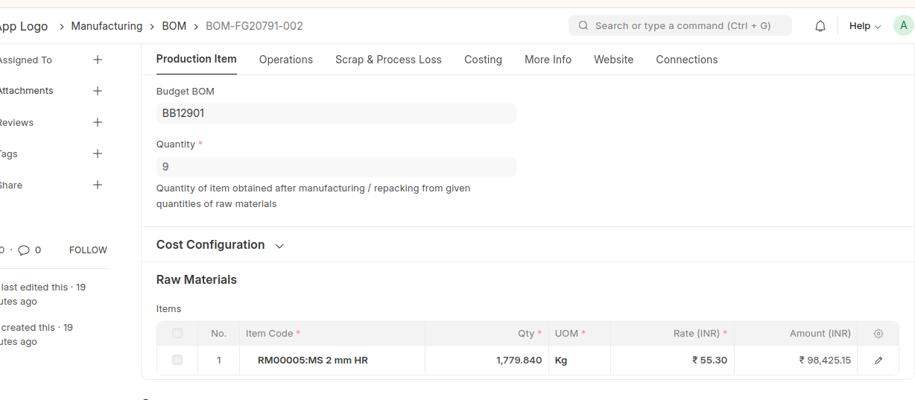Edit row 1 using pencil icon
The height and width of the screenshot is (400, 915).
point(878,361)
